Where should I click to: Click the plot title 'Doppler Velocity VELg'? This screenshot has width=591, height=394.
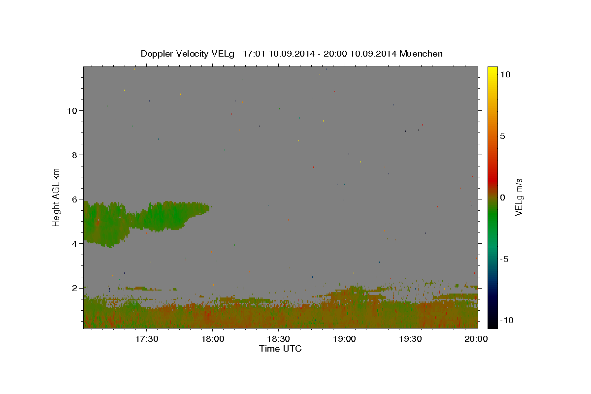point(187,54)
